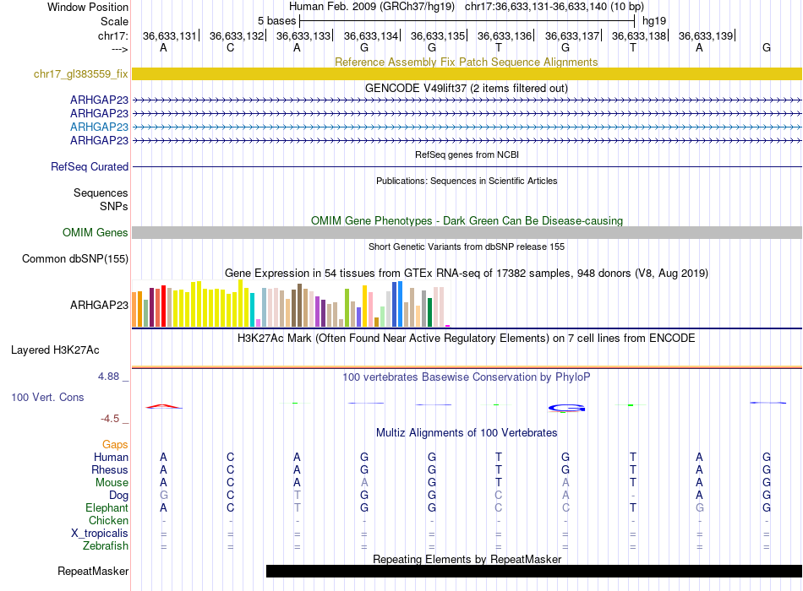Click the 100 Vert. Cons label
803x591 pixels.
[x=47, y=397]
